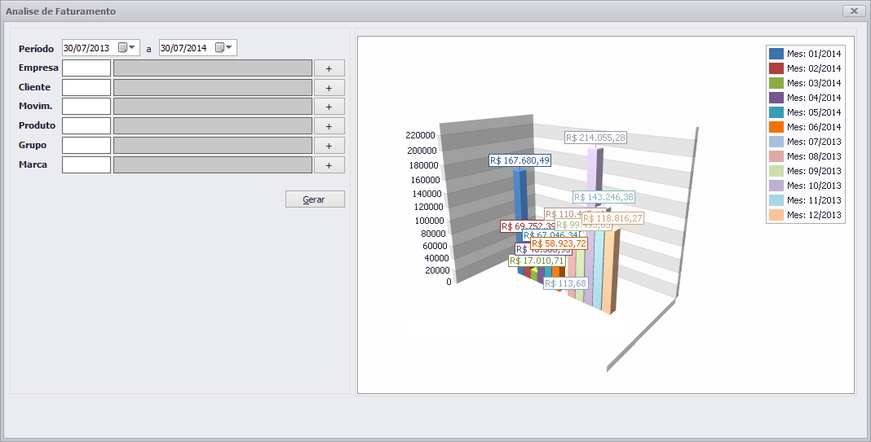871x442 pixels.
Task: Click the gray Cliente description field
Action: (x=213, y=88)
